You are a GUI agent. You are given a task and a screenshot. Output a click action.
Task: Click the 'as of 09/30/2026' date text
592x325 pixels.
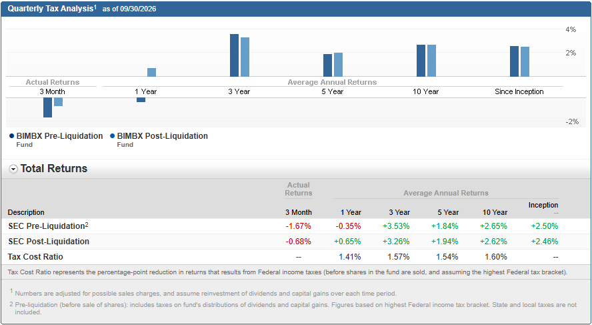coord(129,9)
